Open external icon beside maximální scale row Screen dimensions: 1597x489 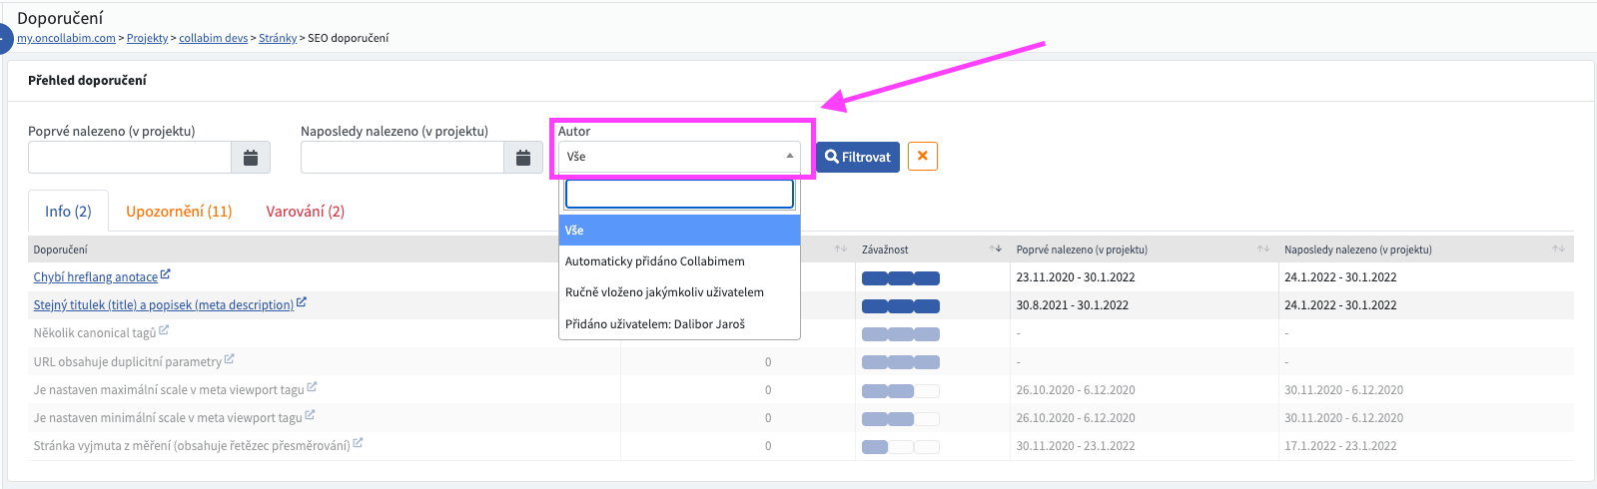pyautogui.click(x=312, y=387)
